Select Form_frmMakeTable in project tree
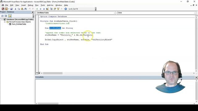The width and height of the screenshot is (198, 111). 19,24
